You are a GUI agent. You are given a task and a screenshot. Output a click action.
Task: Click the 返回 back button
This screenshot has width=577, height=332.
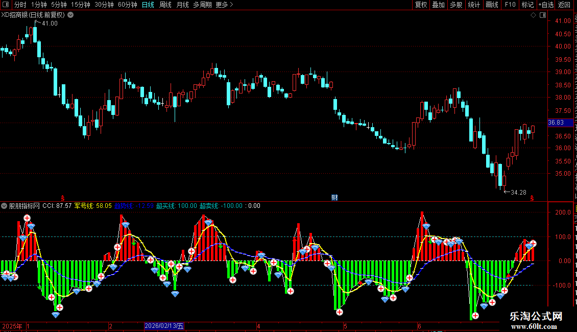[x=564, y=5]
